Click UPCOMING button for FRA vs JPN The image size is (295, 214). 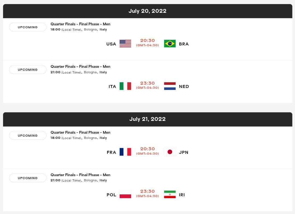[28, 135]
